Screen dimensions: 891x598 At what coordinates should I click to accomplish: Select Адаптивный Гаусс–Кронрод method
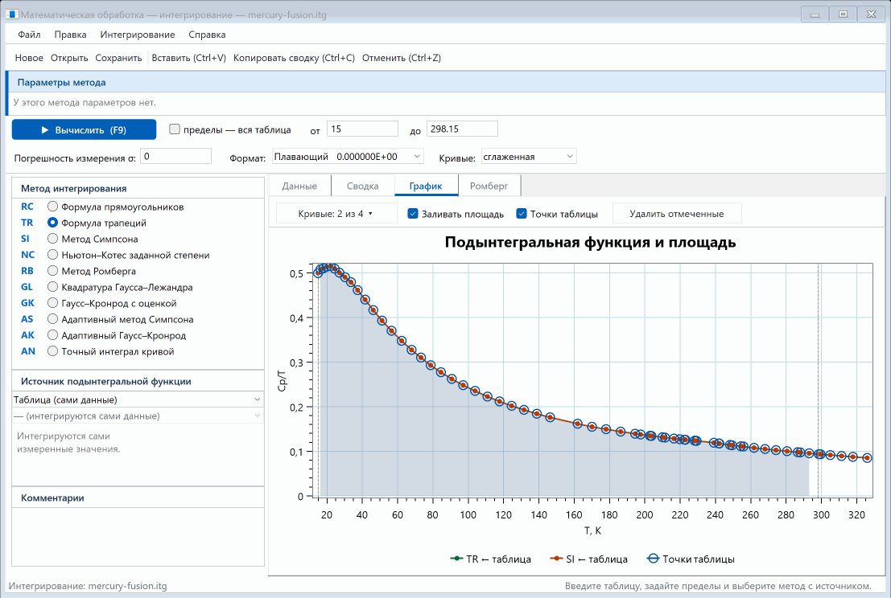53,335
